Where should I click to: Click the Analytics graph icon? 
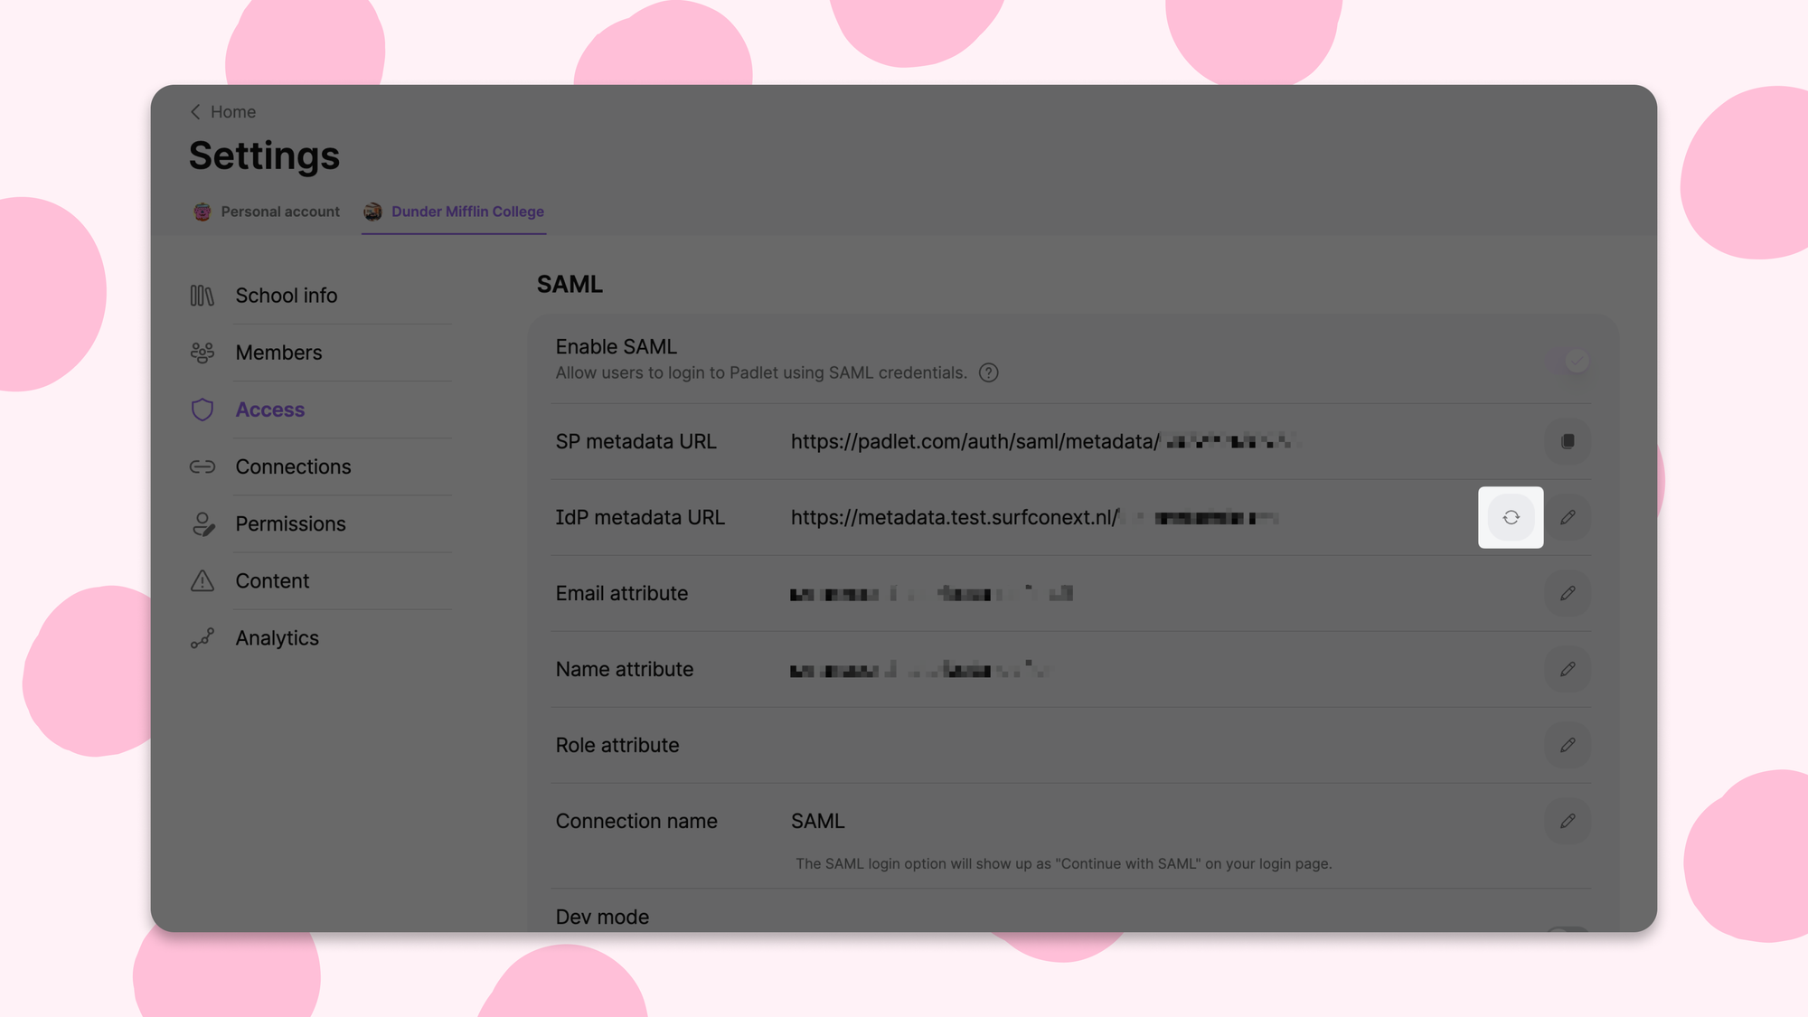pos(202,637)
